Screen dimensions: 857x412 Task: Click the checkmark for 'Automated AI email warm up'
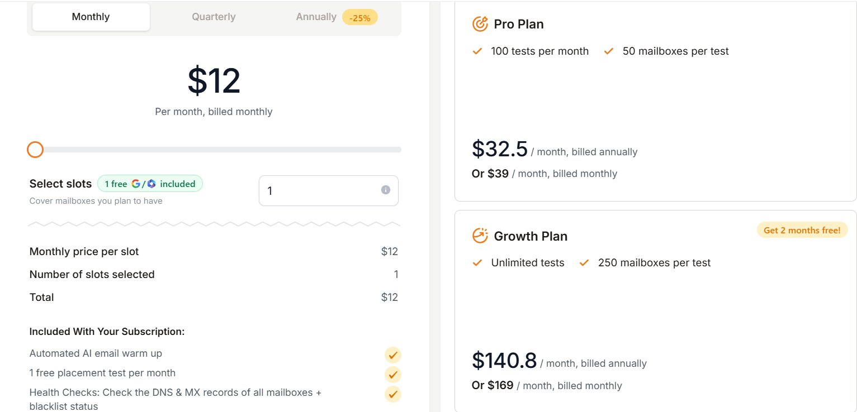[x=392, y=355]
